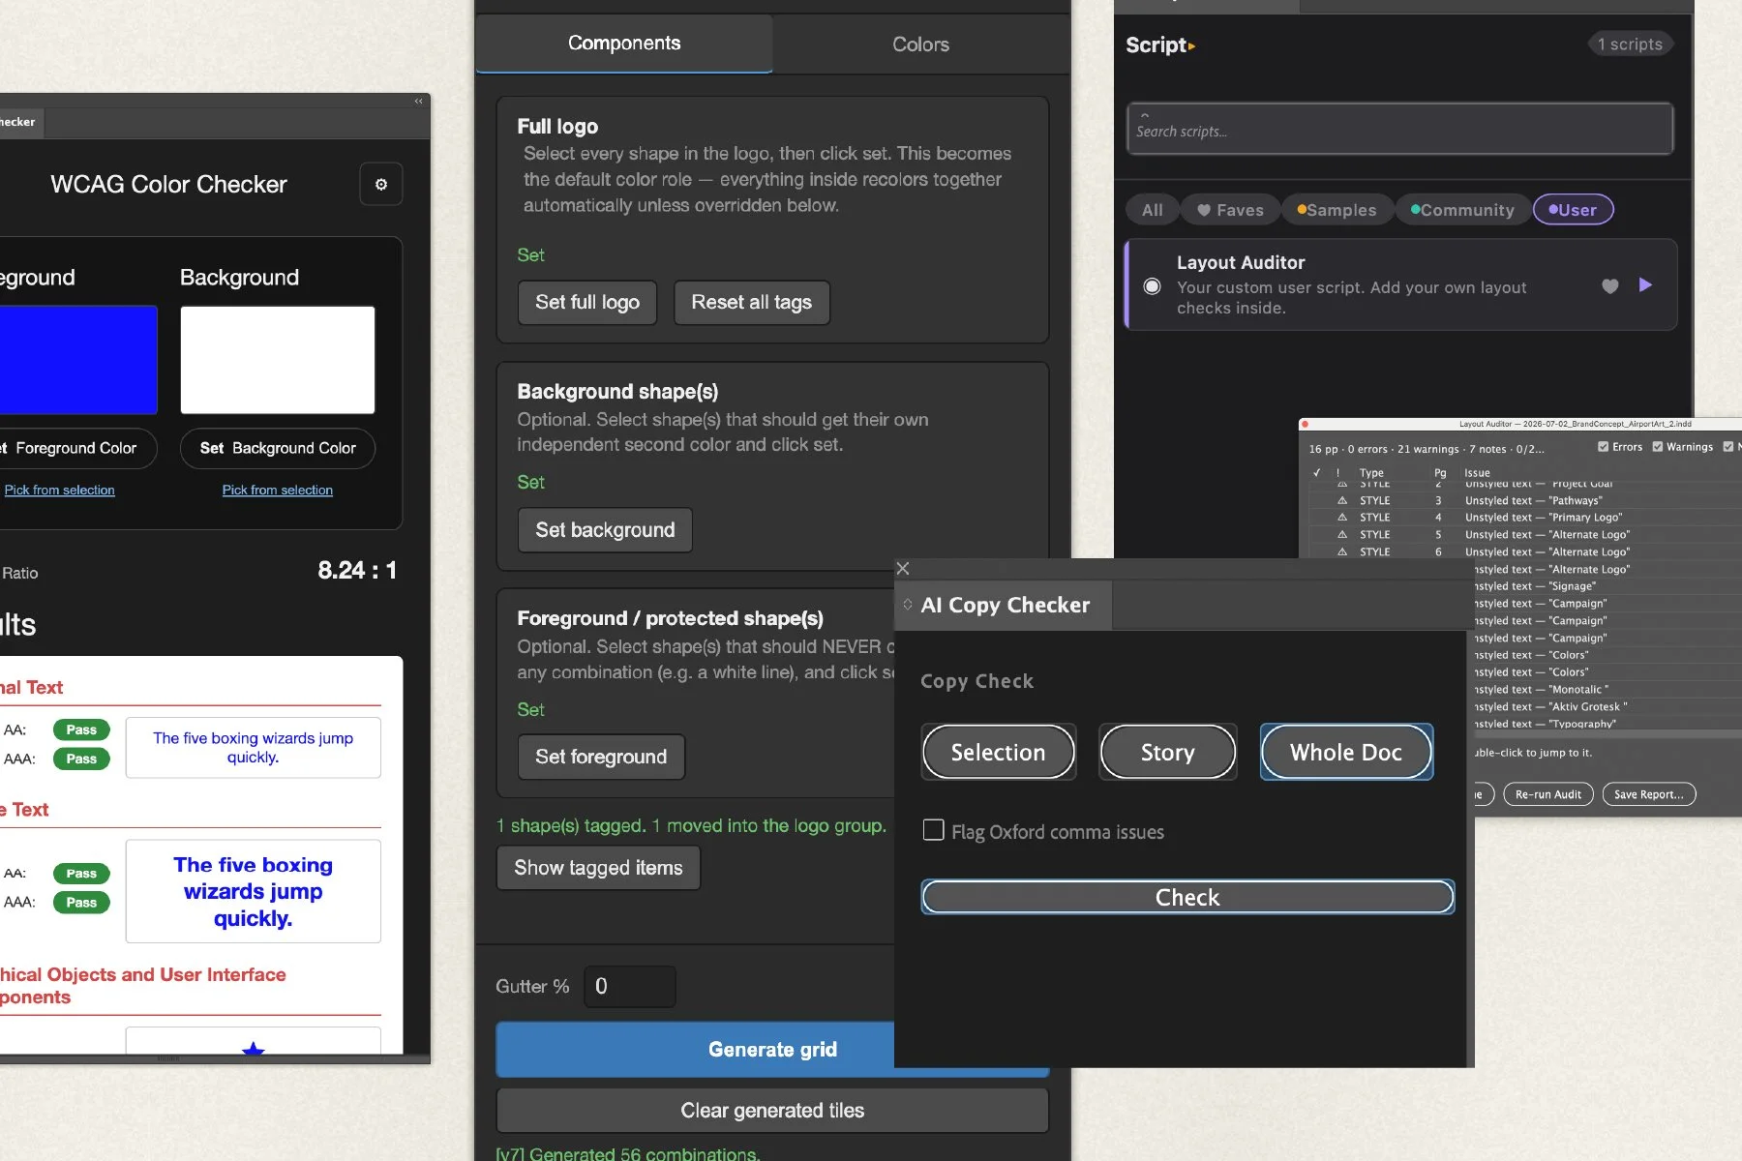Switch to the Components tab
The height and width of the screenshot is (1161, 1742).
point(624,44)
